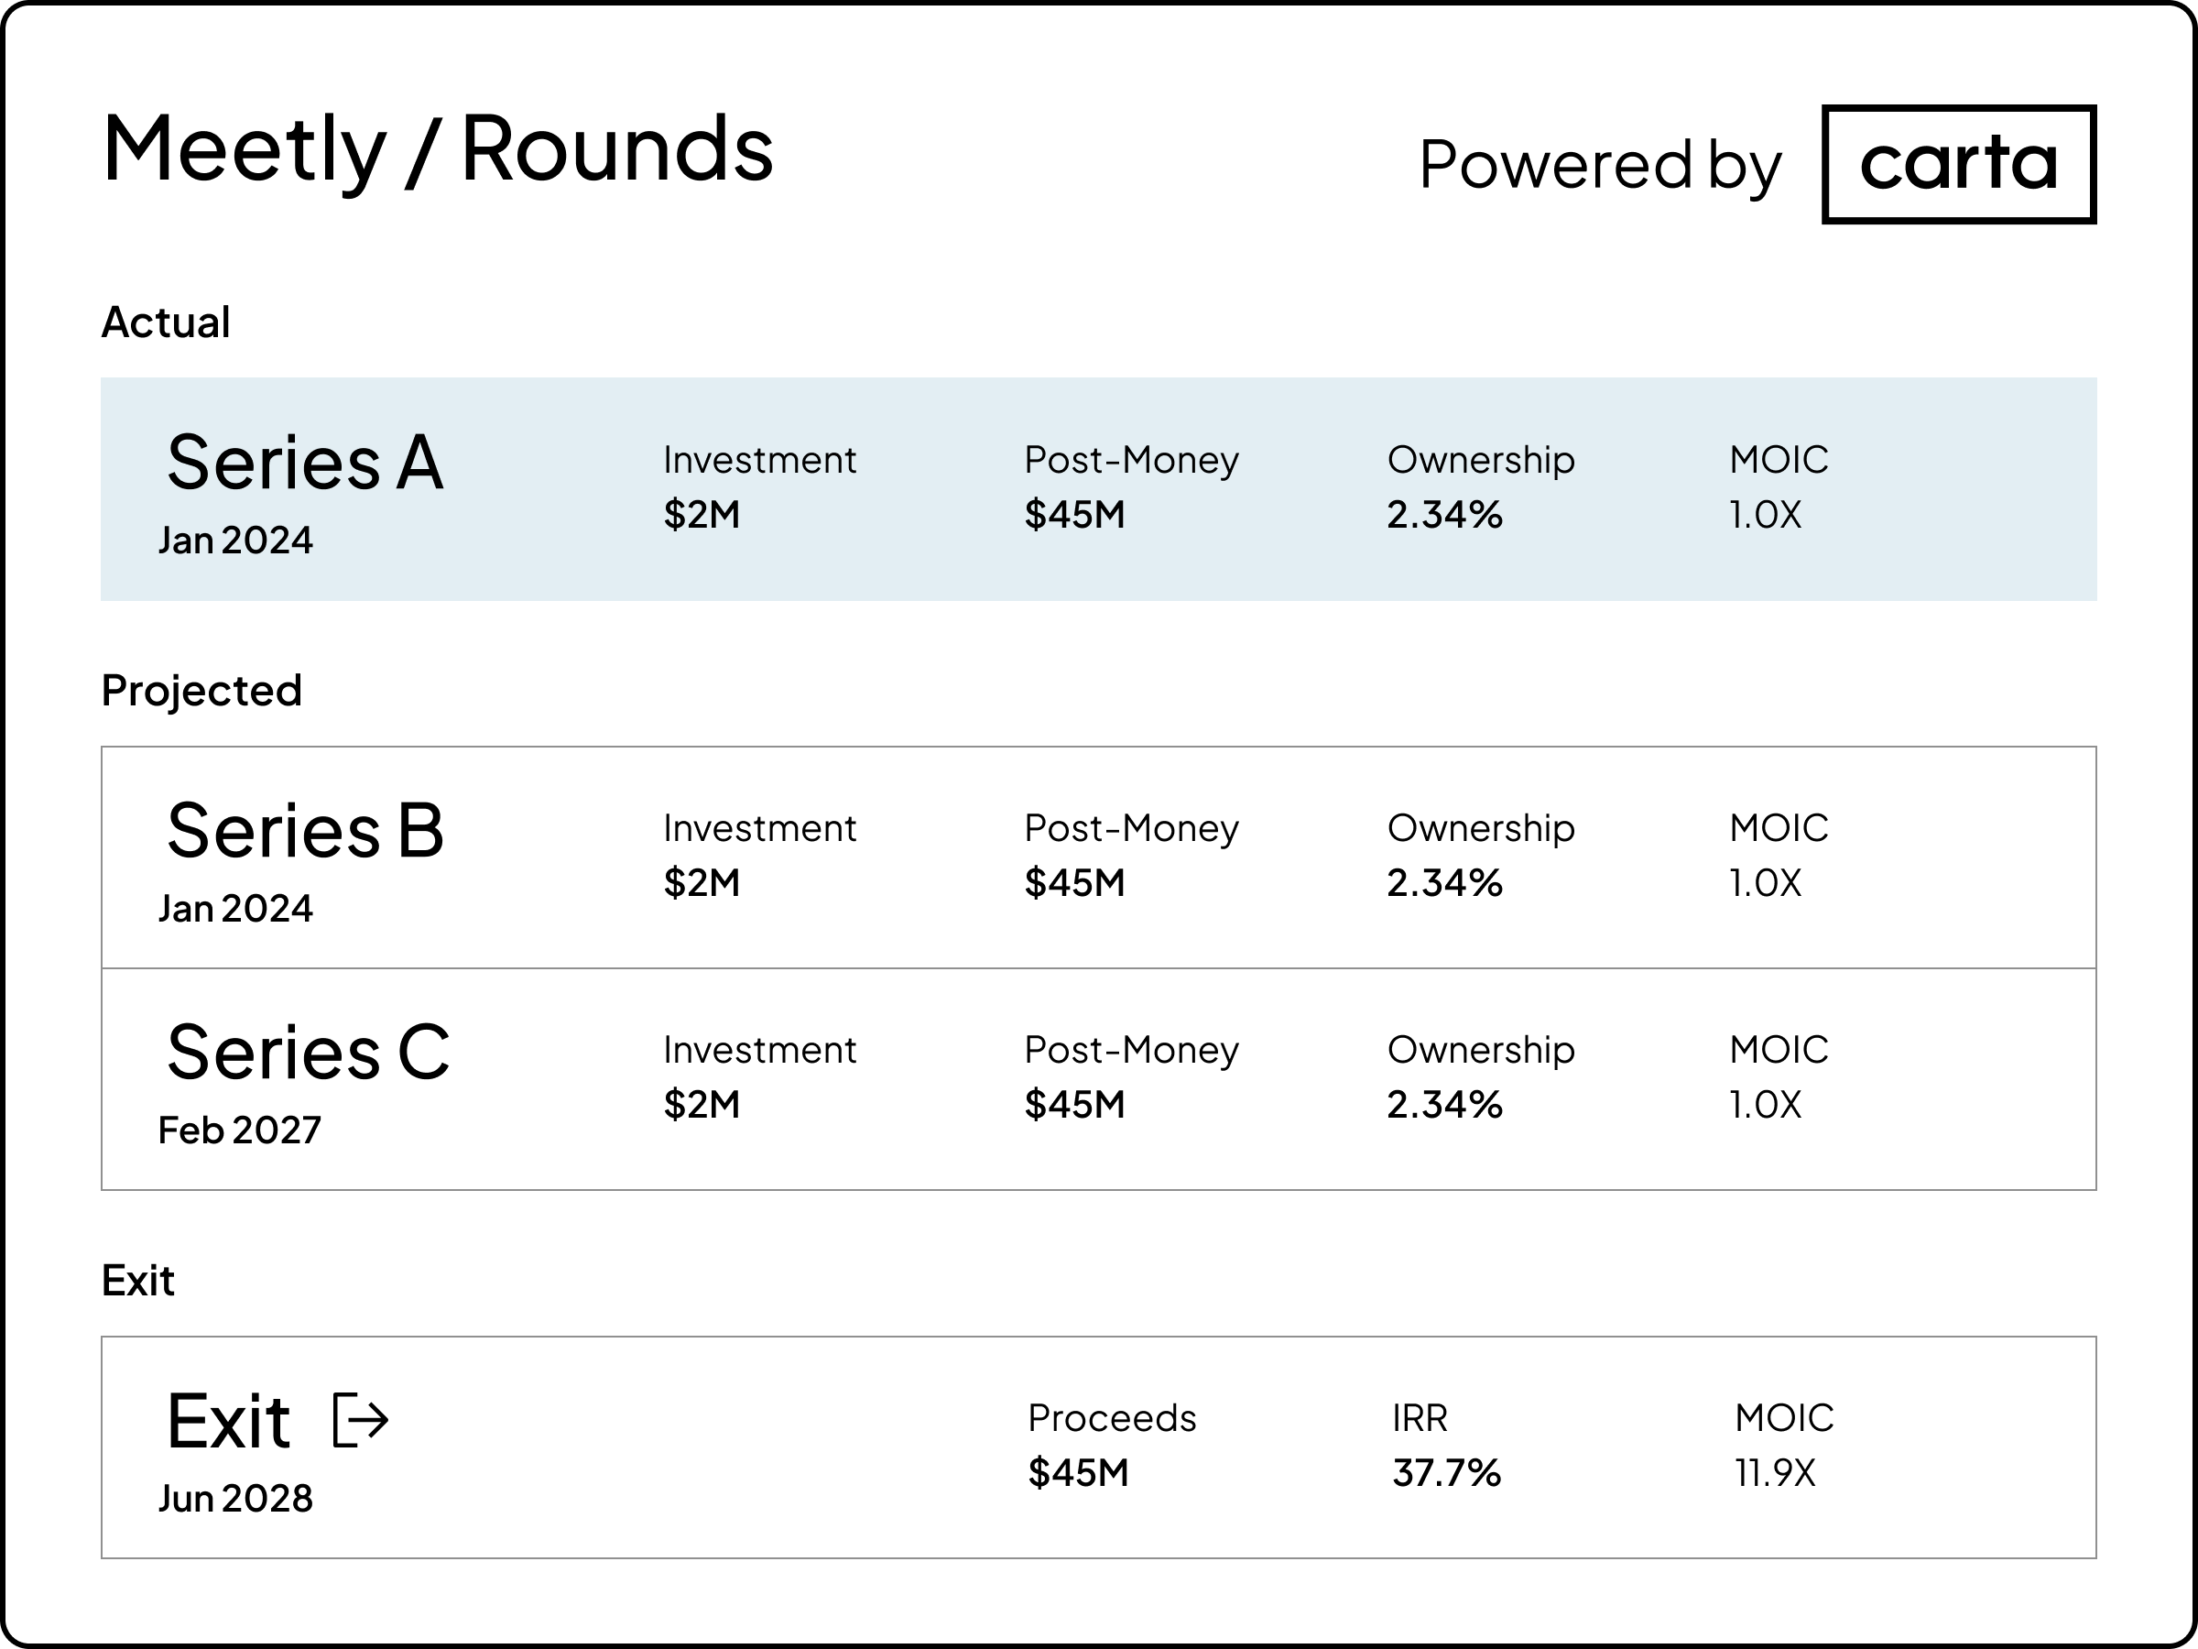Viewport: 2198px width, 1649px height.
Task: Click the Powered by text
Action: pyautogui.click(x=1599, y=164)
